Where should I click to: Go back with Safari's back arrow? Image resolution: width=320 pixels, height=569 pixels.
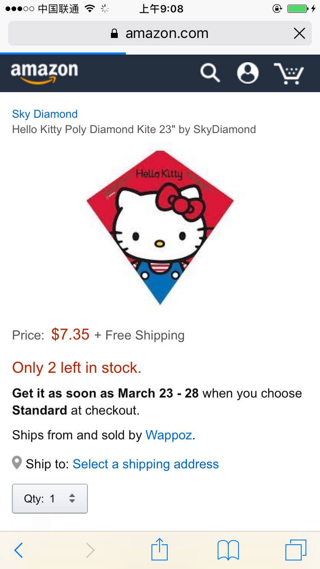[18, 550]
